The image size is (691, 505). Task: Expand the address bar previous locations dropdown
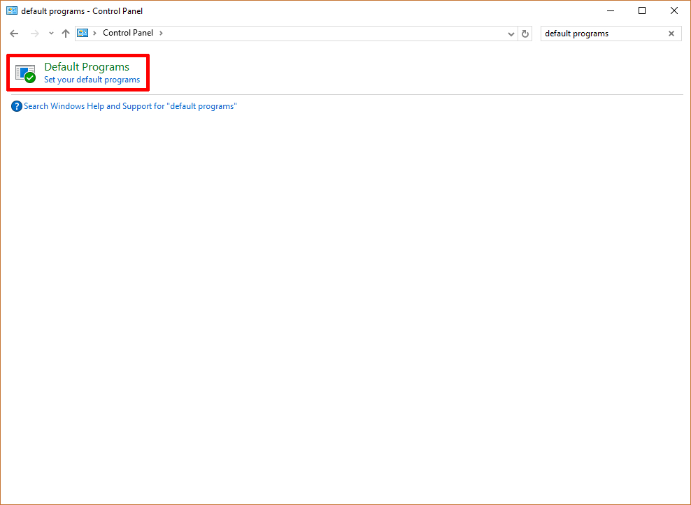[x=511, y=34]
